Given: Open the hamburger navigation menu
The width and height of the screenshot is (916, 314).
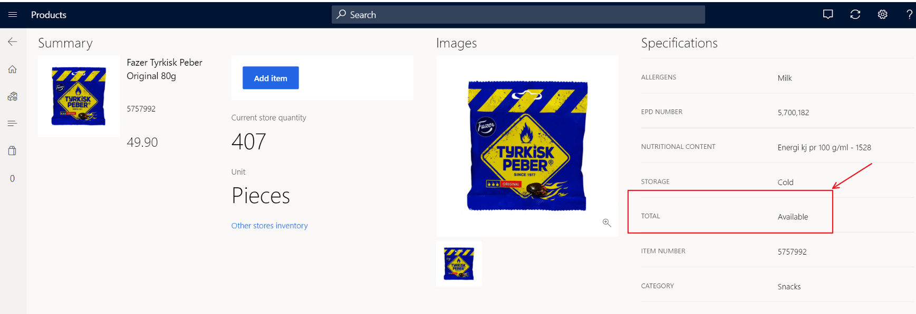Looking at the screenshot, I should (13, 15).
